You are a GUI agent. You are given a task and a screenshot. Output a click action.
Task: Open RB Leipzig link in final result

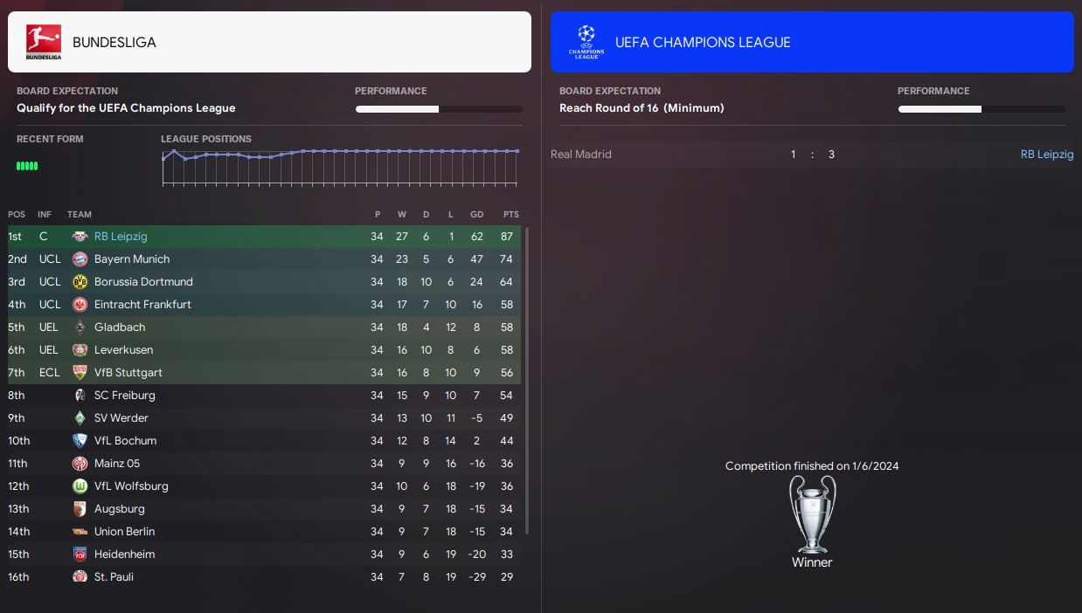pos(1046,155)
